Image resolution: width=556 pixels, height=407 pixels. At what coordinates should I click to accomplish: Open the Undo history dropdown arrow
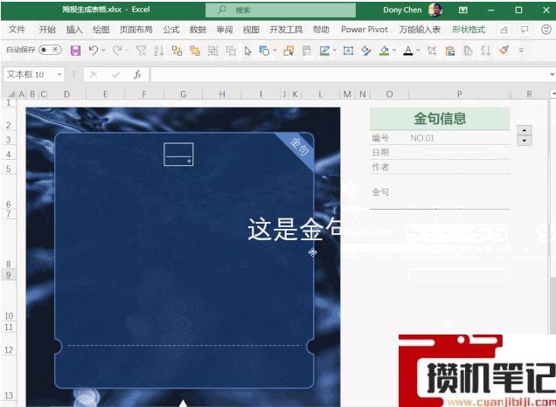[103, 51]
